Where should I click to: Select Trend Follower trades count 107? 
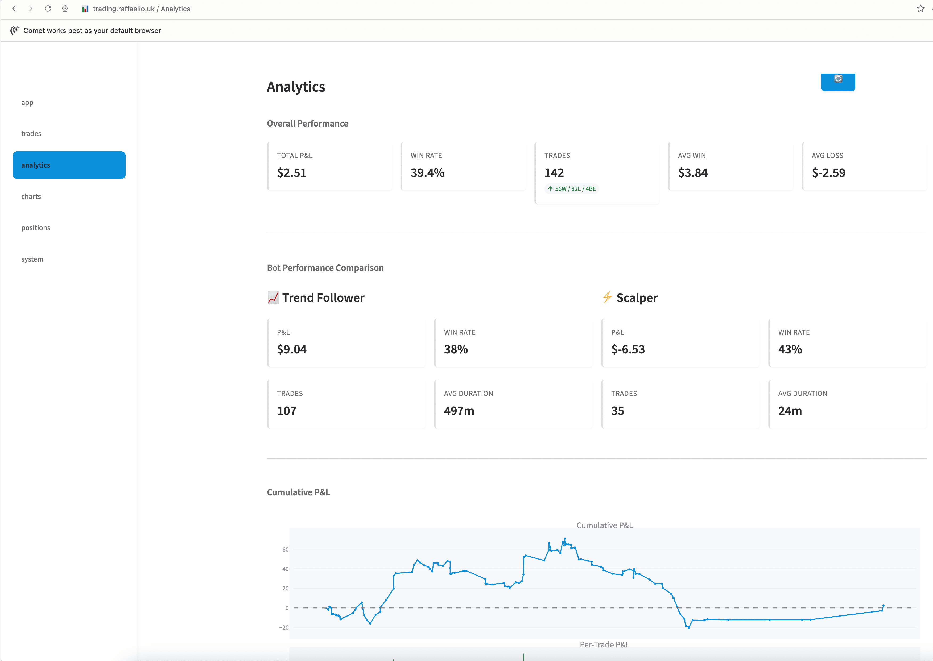[287, 411]
